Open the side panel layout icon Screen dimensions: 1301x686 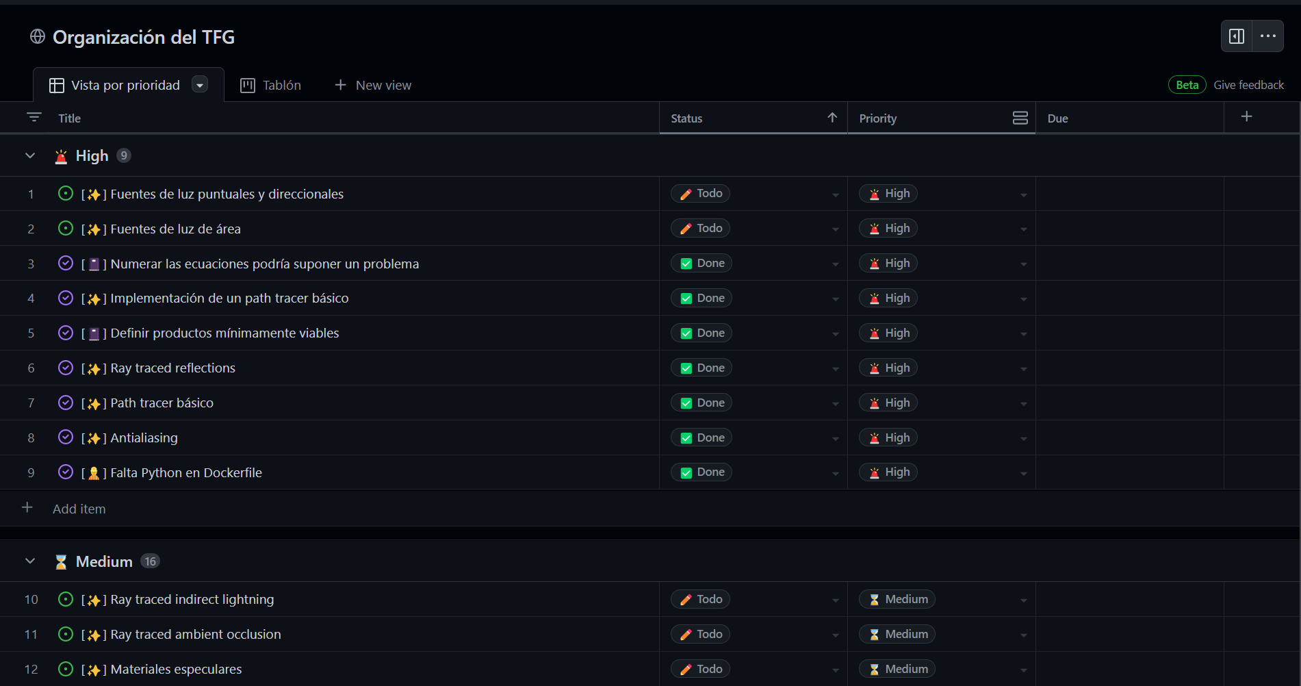(x=1237, y=36)
